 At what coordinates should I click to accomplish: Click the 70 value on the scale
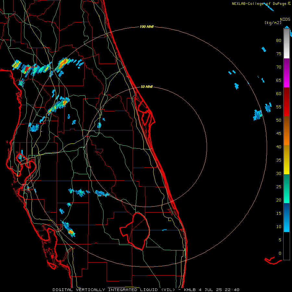click(x=279, y=67)
